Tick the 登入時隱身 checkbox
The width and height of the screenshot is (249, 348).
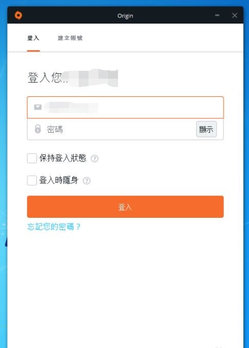pos(32,180)
